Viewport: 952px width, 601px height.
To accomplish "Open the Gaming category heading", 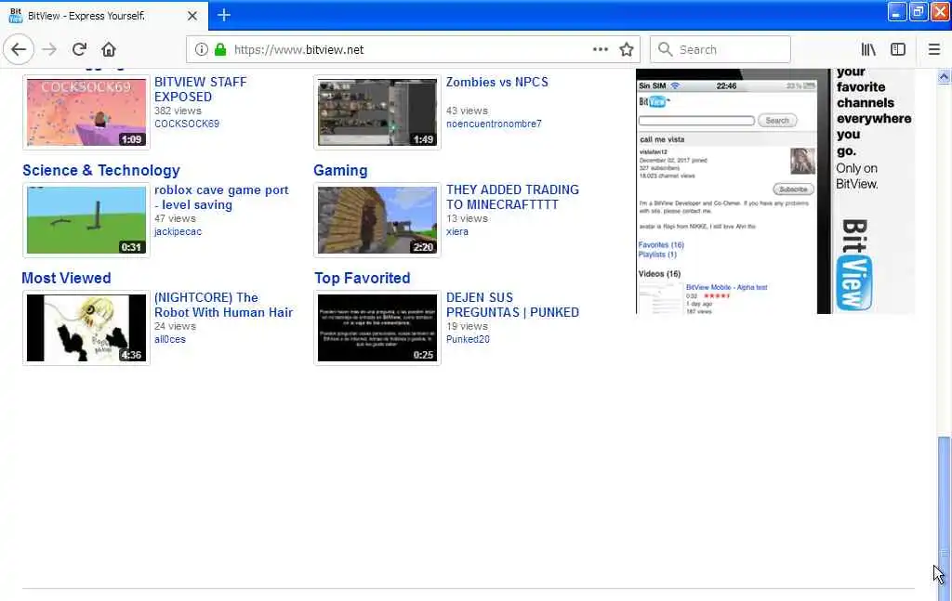I will (340, 170).
